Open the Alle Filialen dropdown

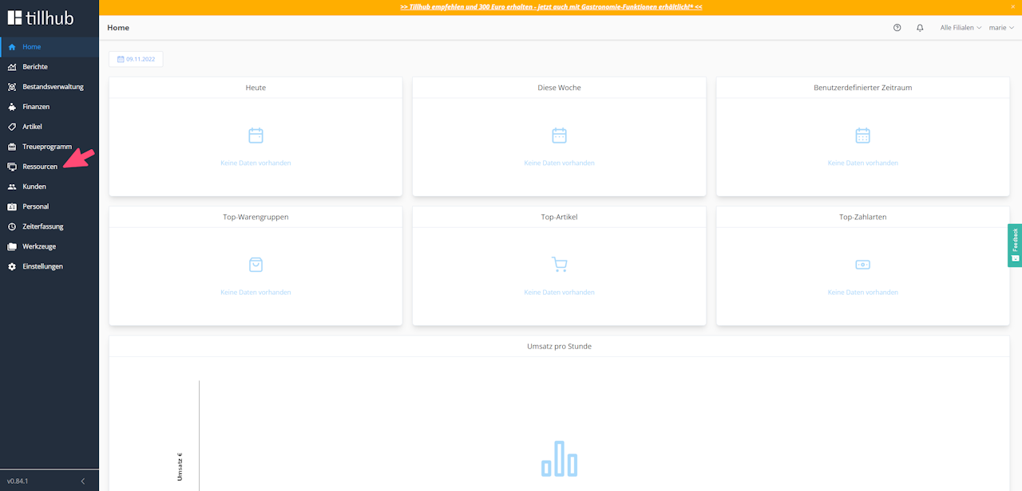coord(961,28)
